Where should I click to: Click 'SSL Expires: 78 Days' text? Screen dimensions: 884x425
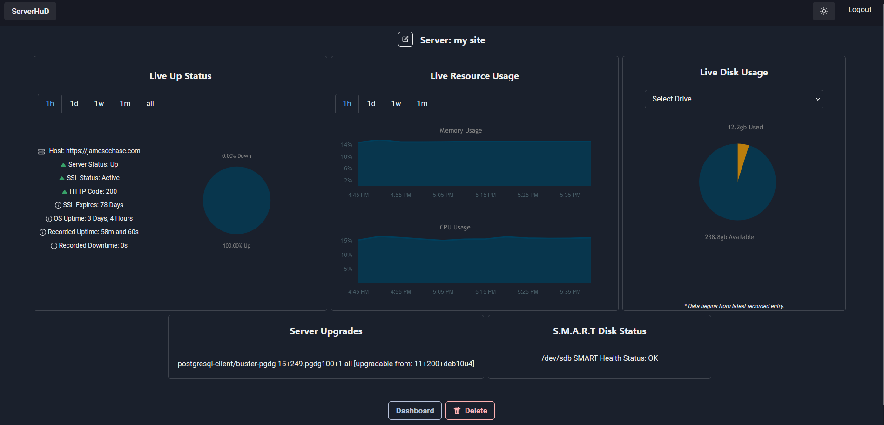pos(93,205)
